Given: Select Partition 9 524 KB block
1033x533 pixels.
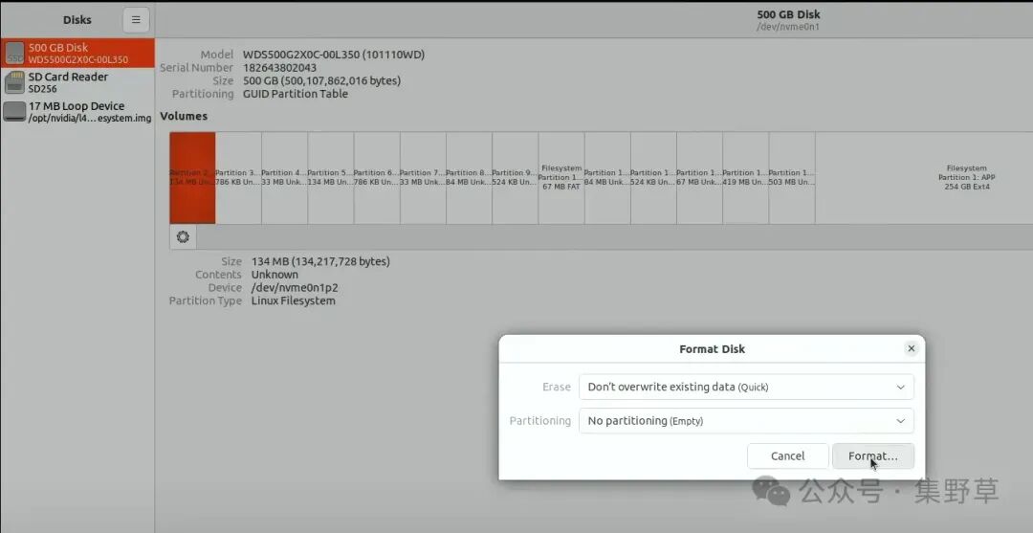Looking at the screenshot, I should (x=516, y=178).
